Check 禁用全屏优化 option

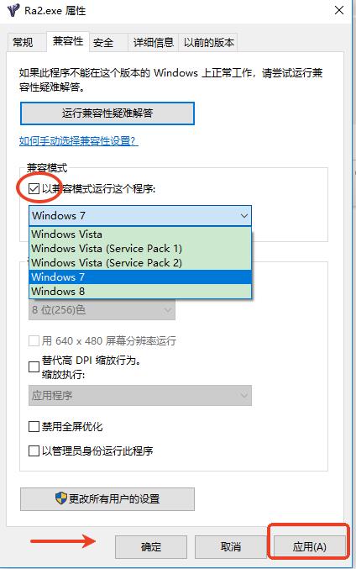(x=34, y=426)
